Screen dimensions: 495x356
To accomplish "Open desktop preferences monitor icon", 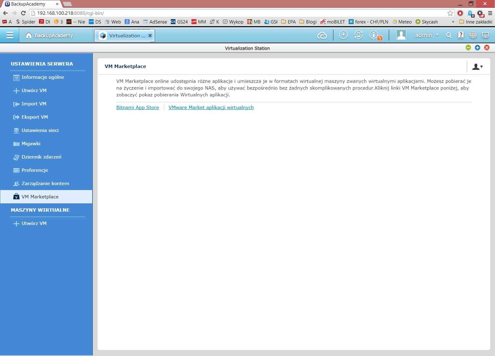I will pyautogui.click(x=485, y=35).
